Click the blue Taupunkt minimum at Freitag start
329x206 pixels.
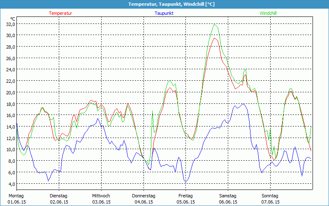[x=185, y=182]
